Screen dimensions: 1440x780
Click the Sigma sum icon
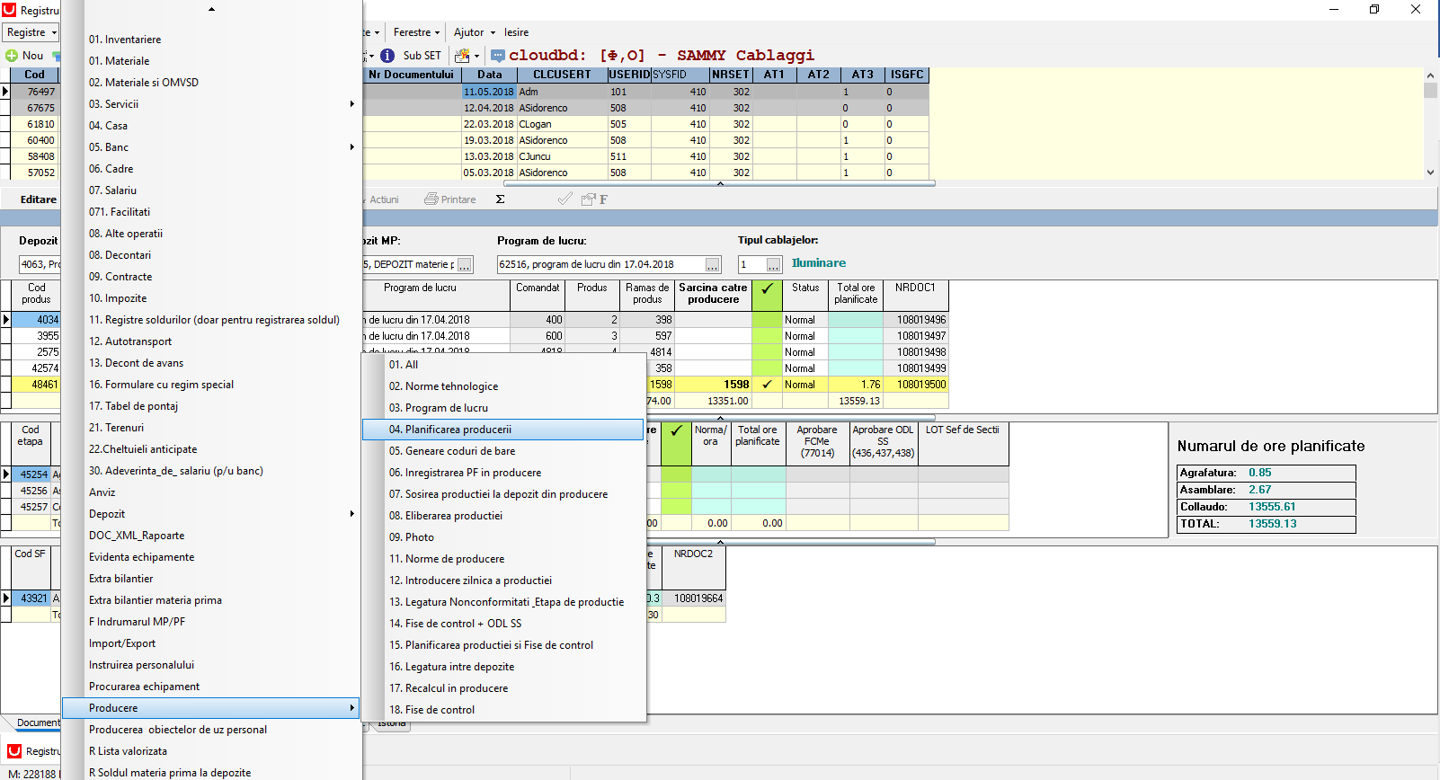501,199
